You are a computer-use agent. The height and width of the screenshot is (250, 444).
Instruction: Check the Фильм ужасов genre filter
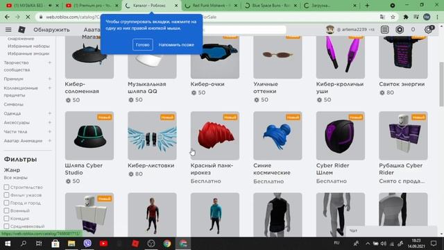[6, 195]
